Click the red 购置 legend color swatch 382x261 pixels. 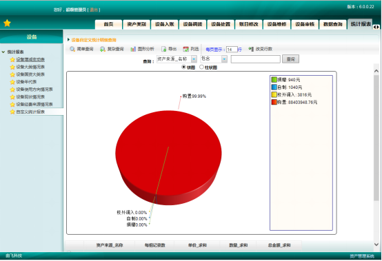pyautogui.click(x=274, y=102)
